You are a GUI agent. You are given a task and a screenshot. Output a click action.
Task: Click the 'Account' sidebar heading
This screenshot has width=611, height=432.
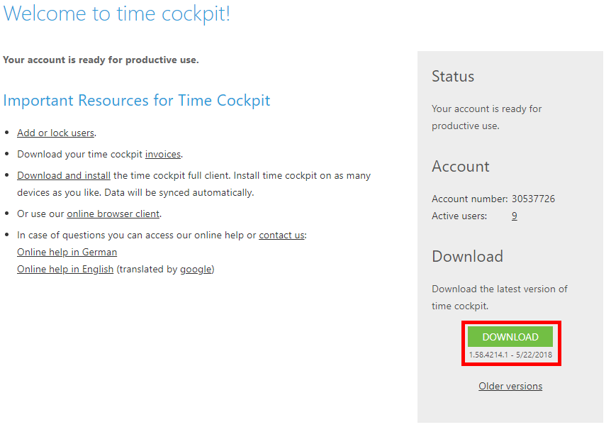[460, 167]
